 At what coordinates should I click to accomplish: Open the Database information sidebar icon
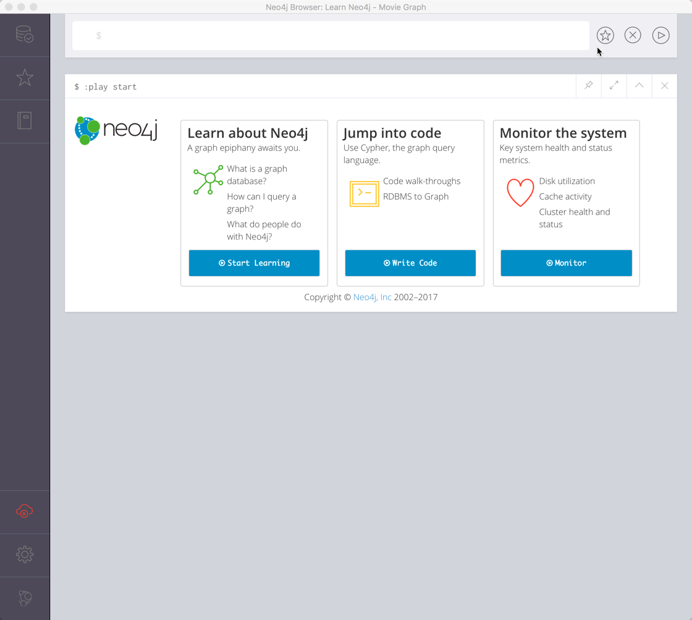click(x=25, y=35)
